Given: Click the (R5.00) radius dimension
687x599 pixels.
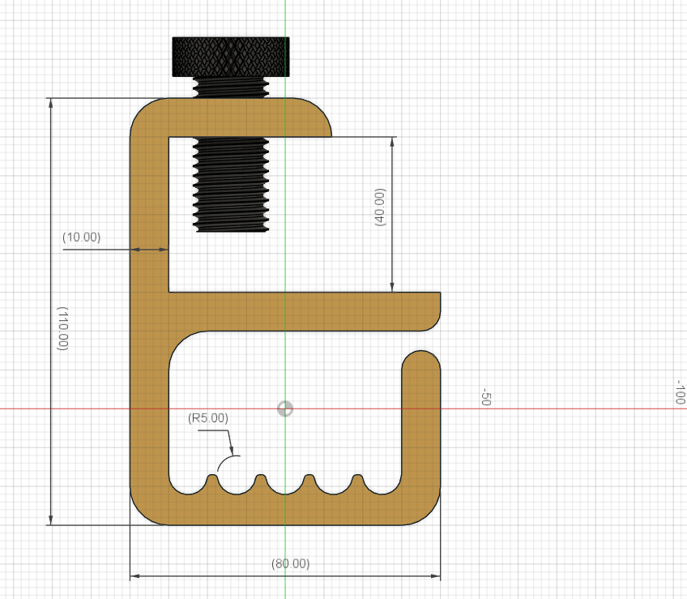Looking at the screenshot, I should 208,419.
